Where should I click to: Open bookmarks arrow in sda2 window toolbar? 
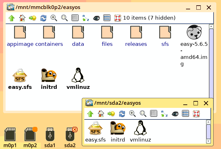[111, 114]
